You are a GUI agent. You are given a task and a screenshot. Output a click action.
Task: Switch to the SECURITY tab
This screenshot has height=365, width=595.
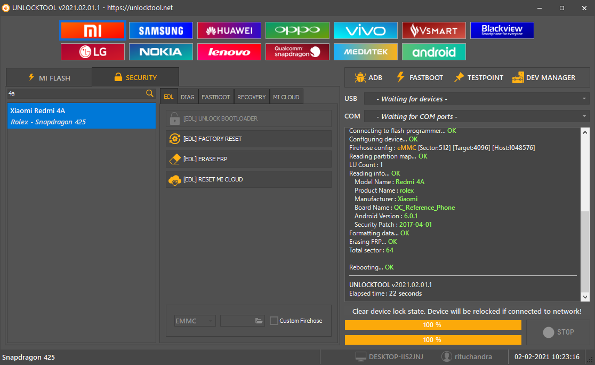tap(135, 77)
